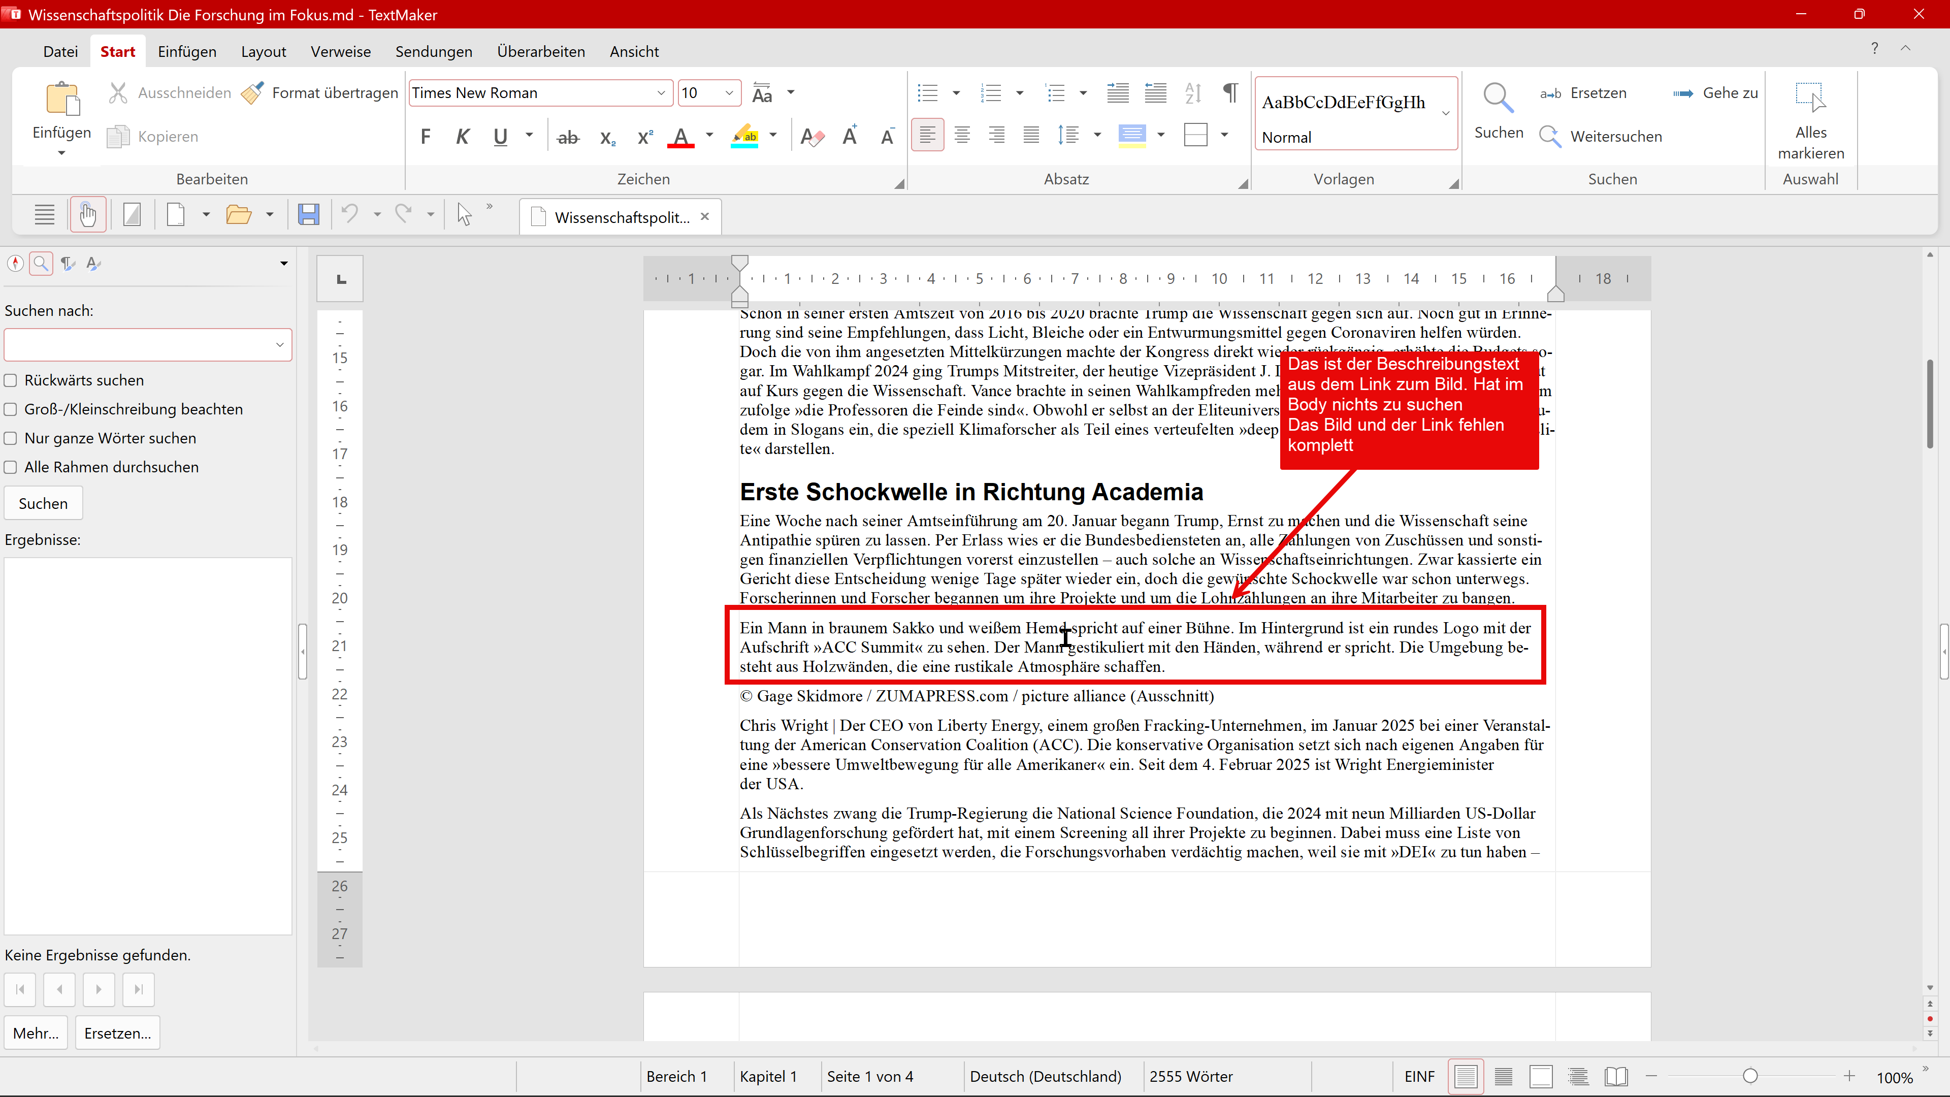Click into the Suchen nach input field
This screenshot has width=1950, height=1097.
140,345
